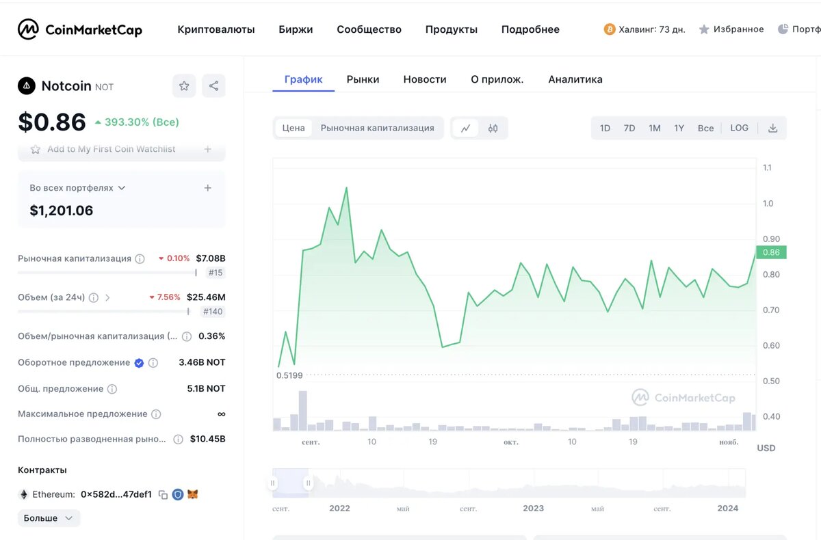Download chart data with the download icon
Screen dimensions: 821x540
pyautogui.click(x=772, y=128)
